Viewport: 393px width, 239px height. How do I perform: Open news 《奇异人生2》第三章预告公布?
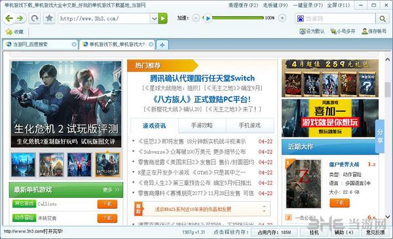pos(195,183)
